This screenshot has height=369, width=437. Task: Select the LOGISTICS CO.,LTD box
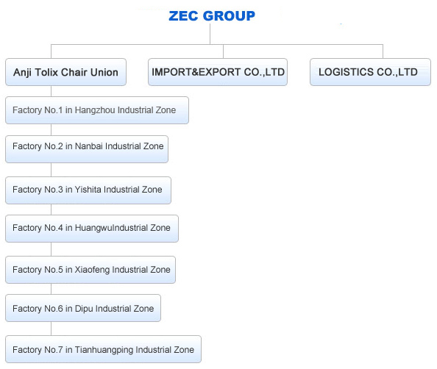click(x=370, y=72)
